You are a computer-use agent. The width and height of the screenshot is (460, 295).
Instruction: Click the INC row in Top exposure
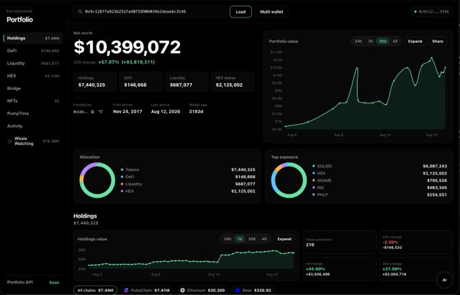point(379,187)
